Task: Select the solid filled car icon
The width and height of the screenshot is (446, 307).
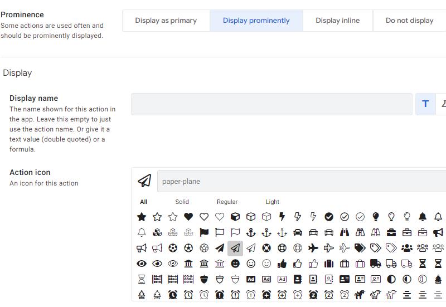Action: pyautogui.click(x=298, y=232)
